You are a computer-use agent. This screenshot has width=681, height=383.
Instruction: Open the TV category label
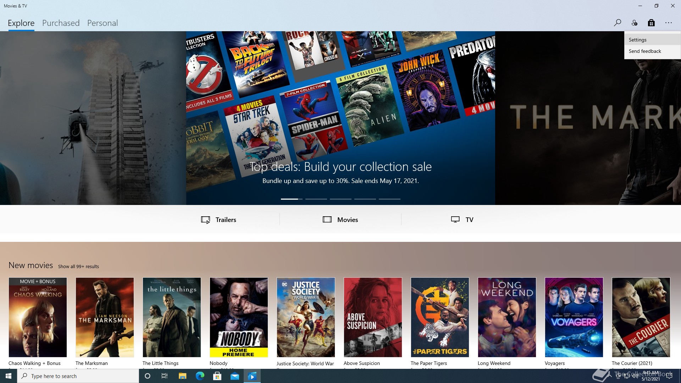[469, 220]
